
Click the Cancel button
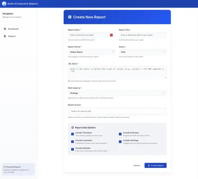(137, 166)
